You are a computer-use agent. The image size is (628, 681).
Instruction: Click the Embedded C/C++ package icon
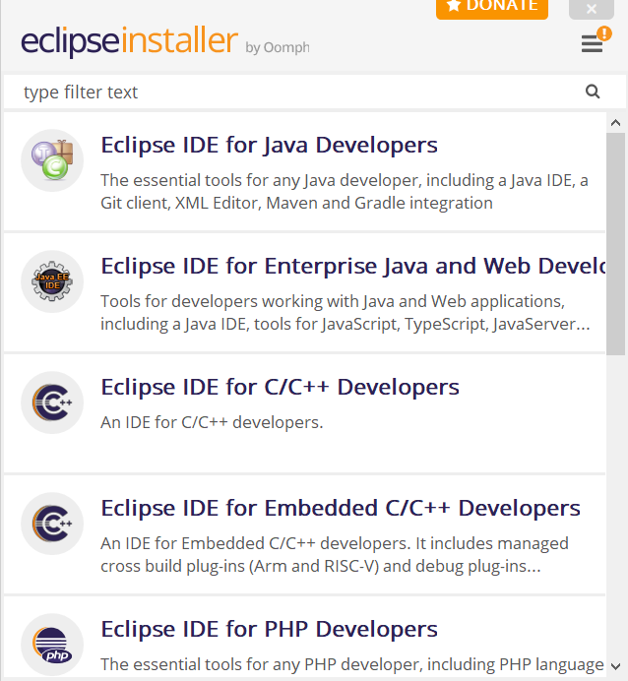tap(52, 524)
